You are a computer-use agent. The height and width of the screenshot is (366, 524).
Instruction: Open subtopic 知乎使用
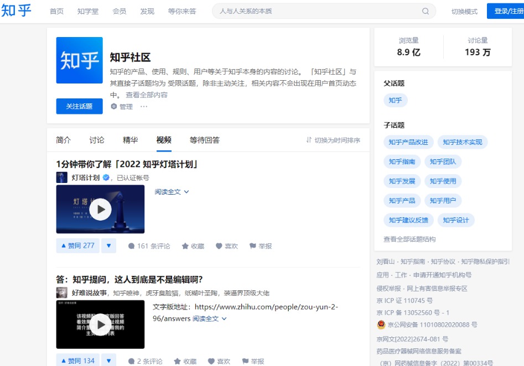tap(443, 181)
